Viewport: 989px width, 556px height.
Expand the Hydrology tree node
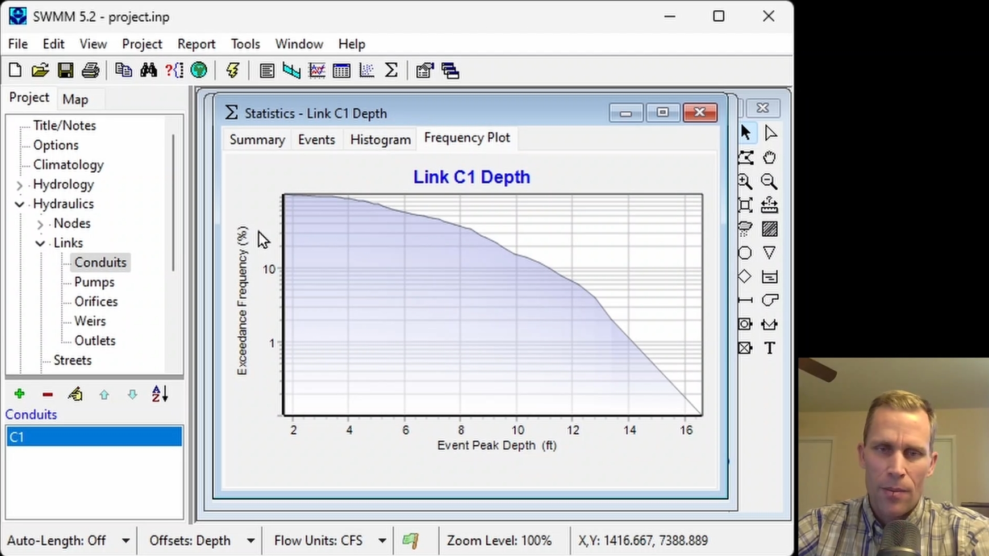pos(20,185)
